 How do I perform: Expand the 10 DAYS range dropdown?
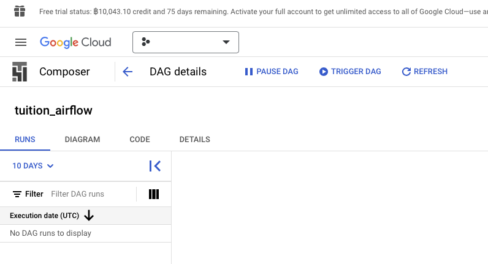pos(33,165)
